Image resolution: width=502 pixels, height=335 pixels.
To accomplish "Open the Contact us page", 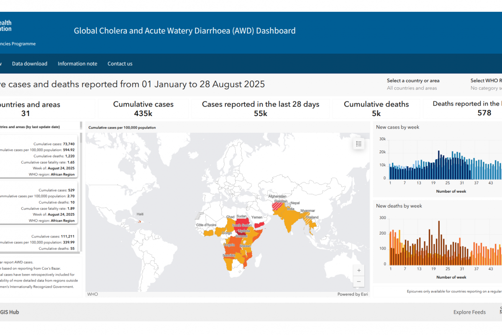I will [x=120, y=64].
